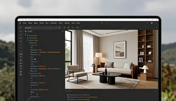Open the last menu item in the menu bar
This screenshot has width=176, height=101.
click(78, 23)
